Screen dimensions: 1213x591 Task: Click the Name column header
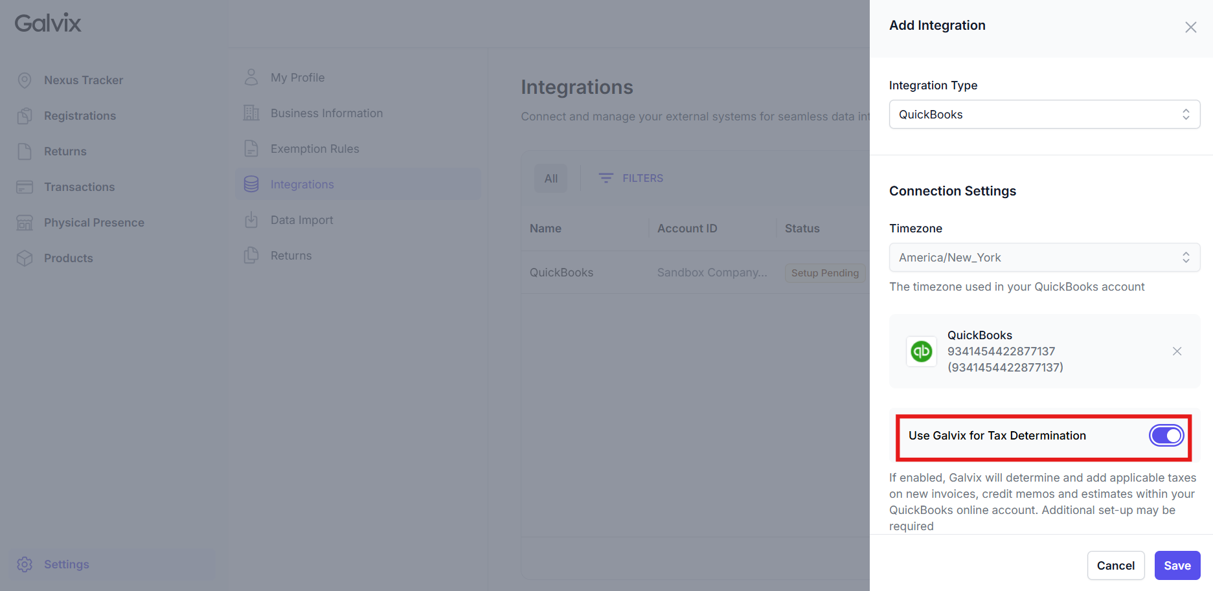[545, 229]
